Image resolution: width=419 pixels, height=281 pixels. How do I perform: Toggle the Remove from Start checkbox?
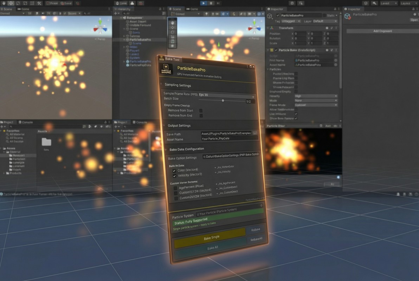(201, 110)
